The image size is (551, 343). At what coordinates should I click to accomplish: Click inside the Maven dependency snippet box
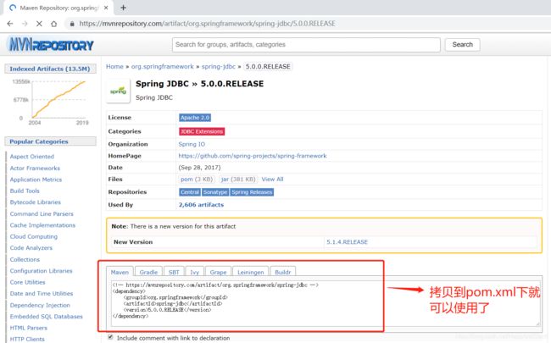click(x=325, y=303)
